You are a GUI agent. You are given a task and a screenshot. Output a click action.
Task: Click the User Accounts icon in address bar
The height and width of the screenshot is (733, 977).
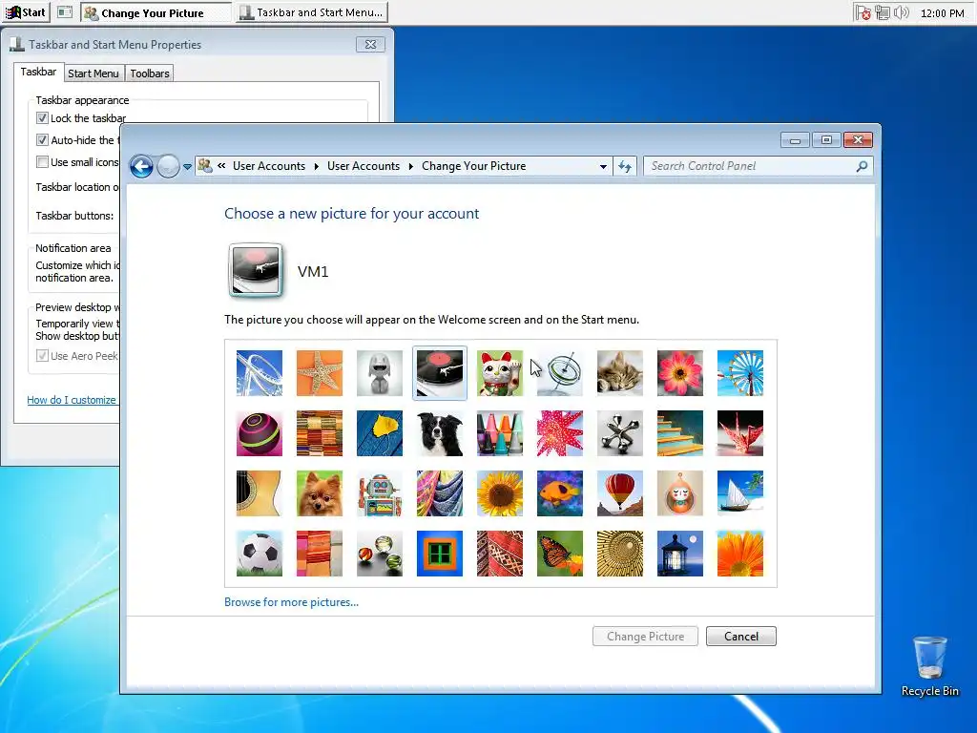204,166
